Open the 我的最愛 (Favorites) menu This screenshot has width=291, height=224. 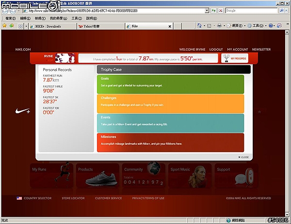[59, 18]
